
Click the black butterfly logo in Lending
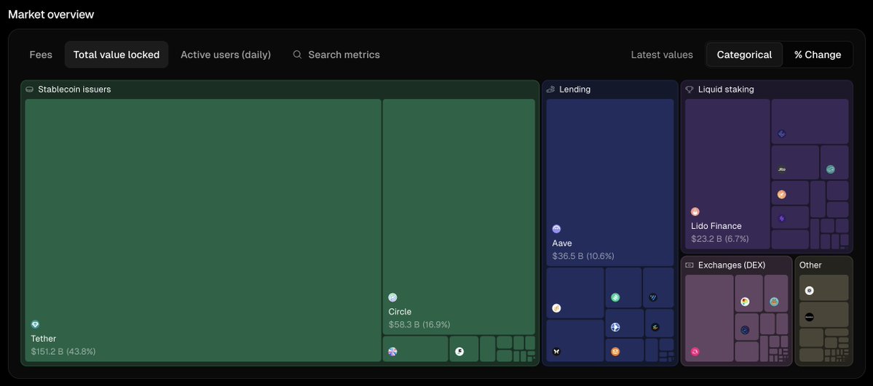click(556, 352)
